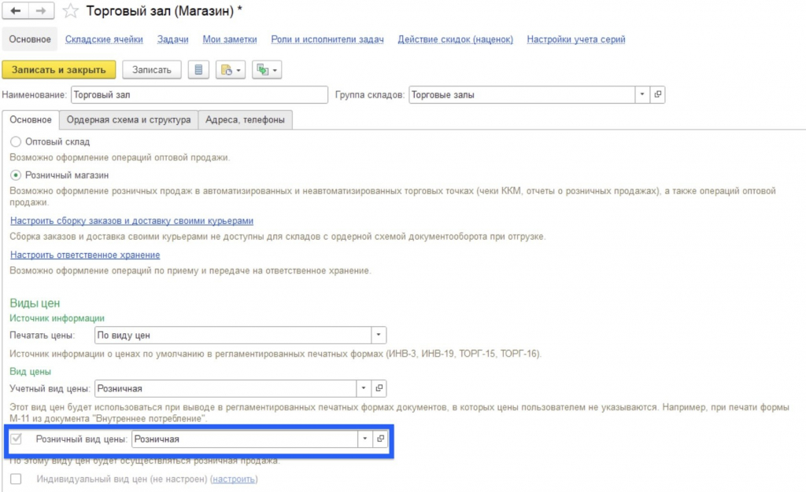Open the create-based-on icon dropdown button
806x492 pixels.
tap(231, 70)
